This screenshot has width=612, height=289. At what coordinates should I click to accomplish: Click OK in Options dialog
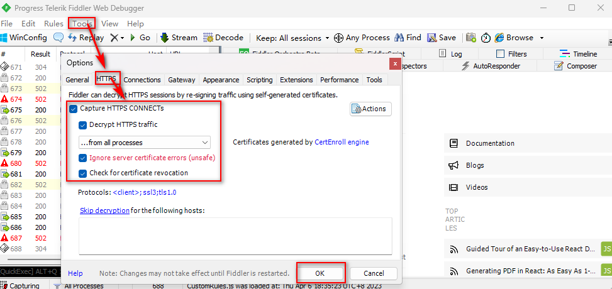pyautogui.click(x=320, y=273)
